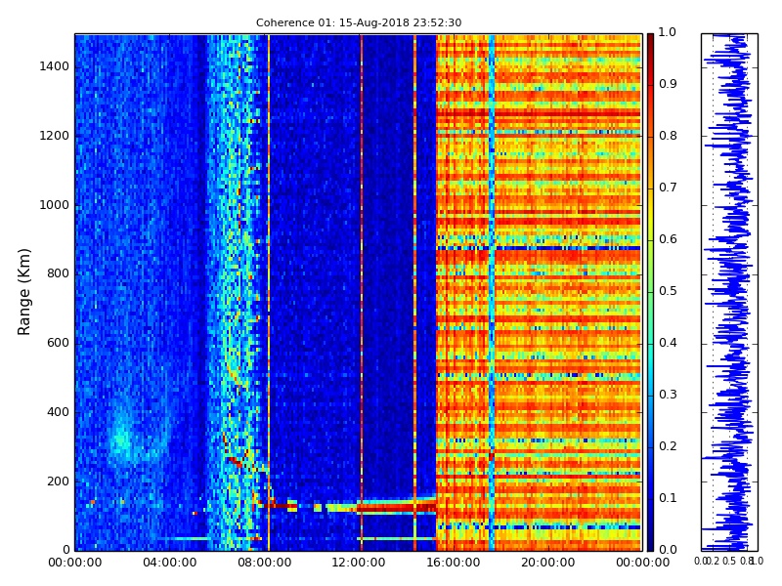Click the 08:00:00 time axis label

point(264,563)
